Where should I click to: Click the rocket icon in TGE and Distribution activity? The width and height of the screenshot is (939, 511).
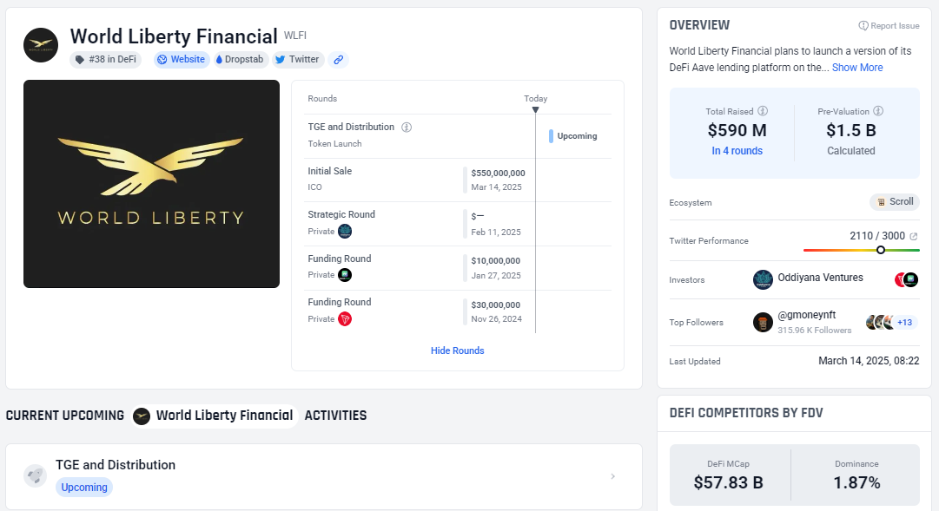[x=36, y=476]
